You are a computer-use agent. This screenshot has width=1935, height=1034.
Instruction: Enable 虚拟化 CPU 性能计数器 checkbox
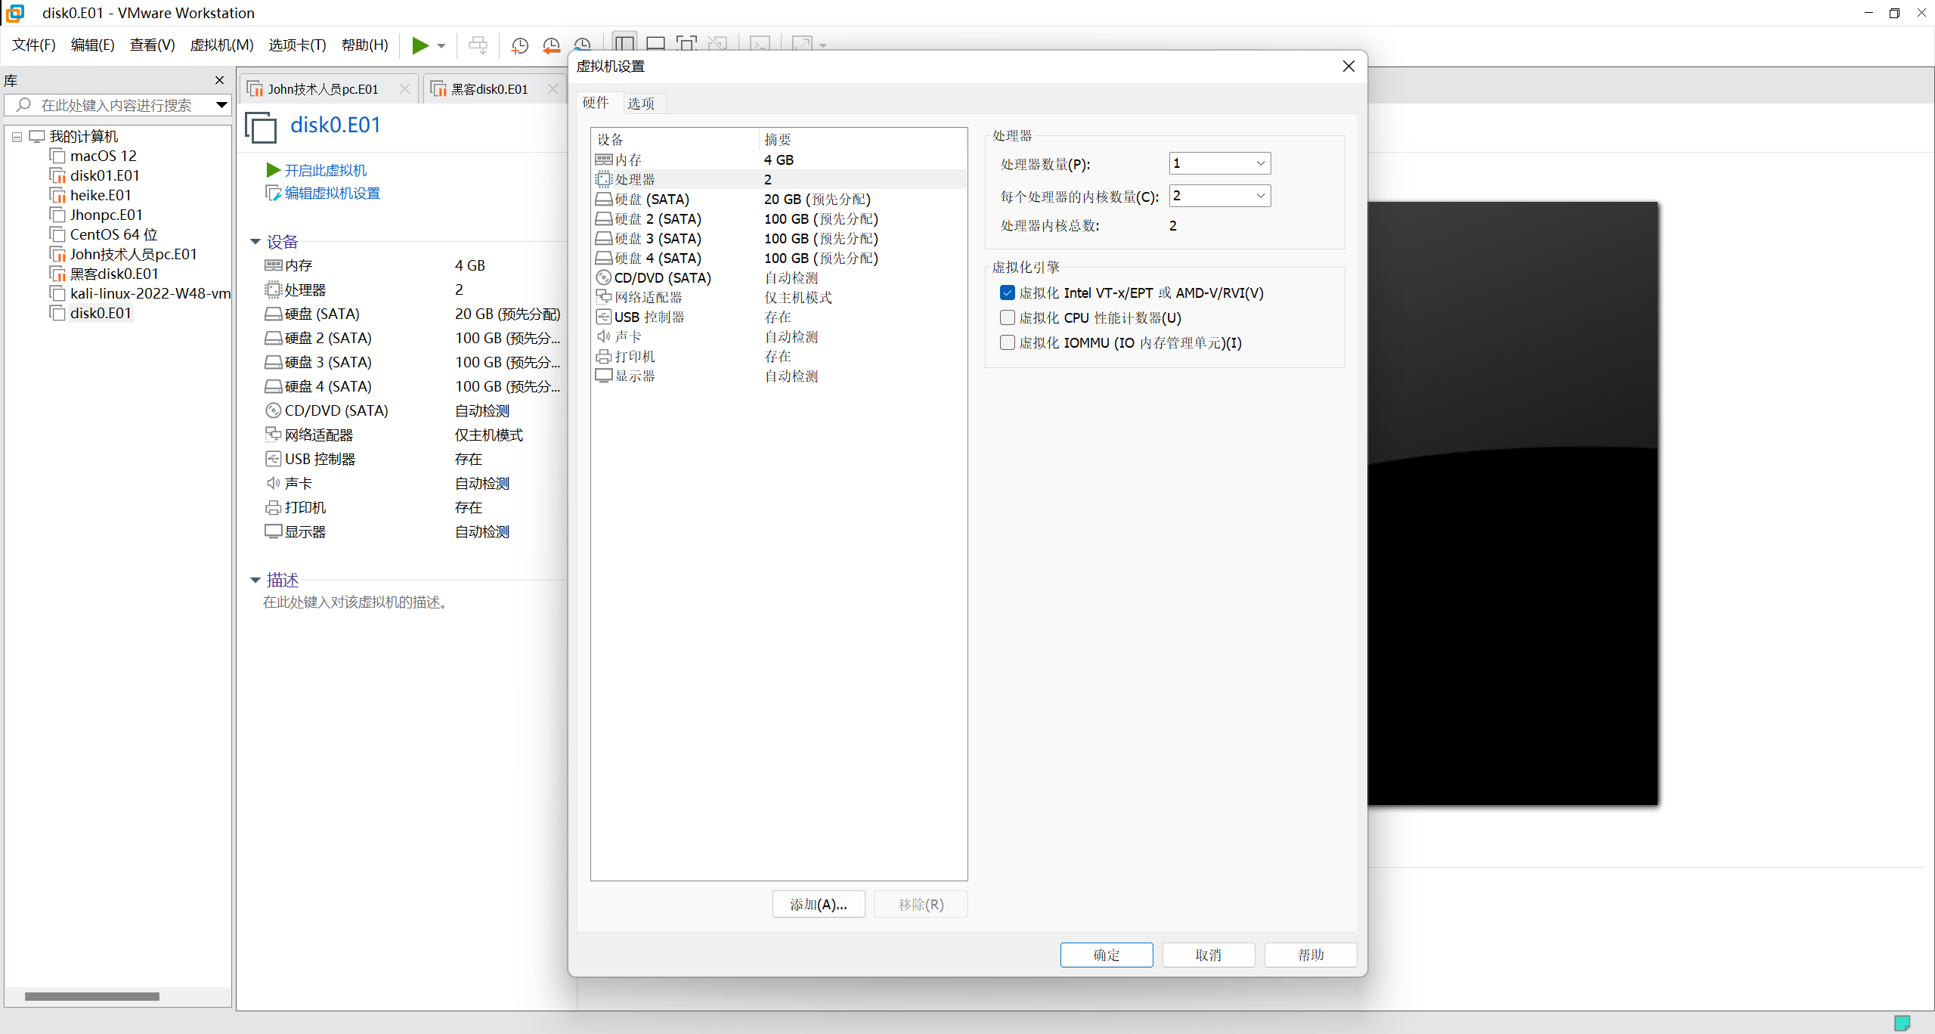[1007, 317]
